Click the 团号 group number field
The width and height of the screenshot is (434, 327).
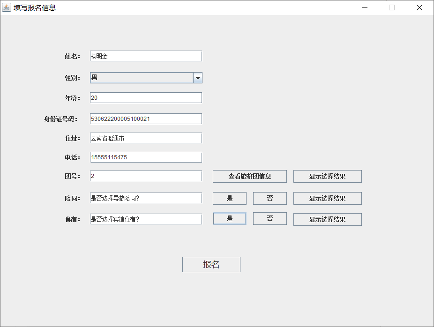tap(146, 176)
